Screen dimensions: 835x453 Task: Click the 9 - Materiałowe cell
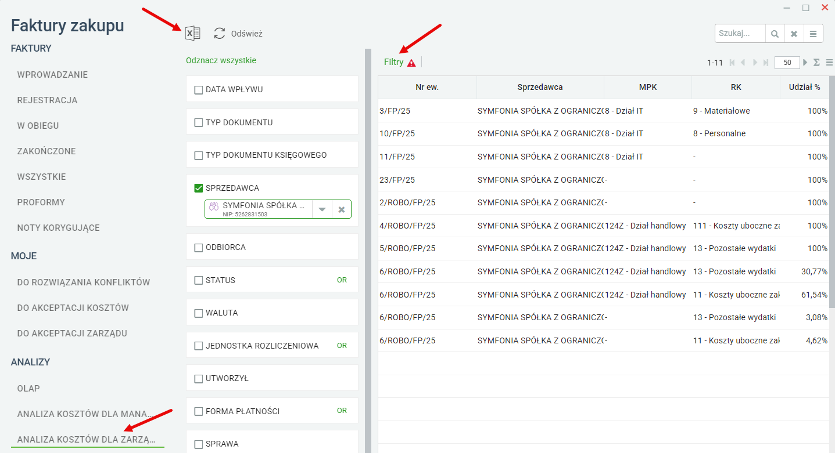click(x=736, y=111)
